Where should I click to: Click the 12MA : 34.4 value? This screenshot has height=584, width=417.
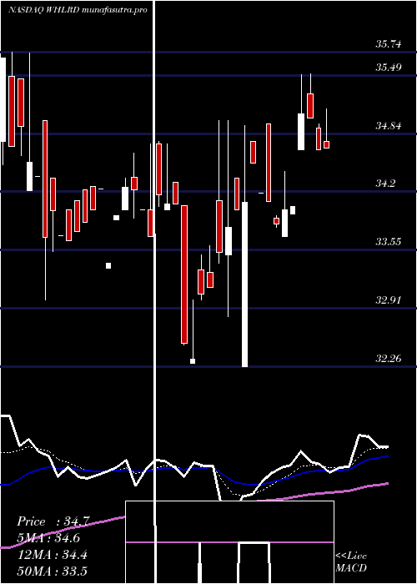(x=53, y=555)
